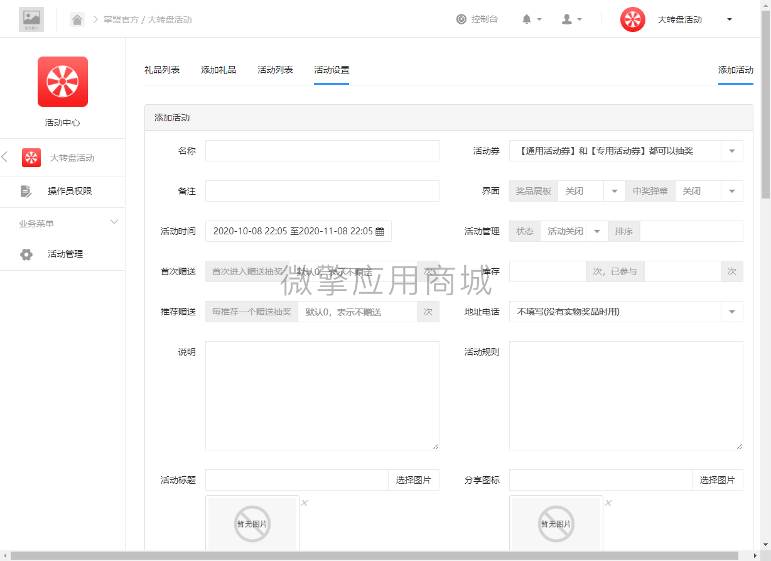Click the back chevron in sidebar
The image size is (771, 561).
pyautogui.click(x=5, y=157)
